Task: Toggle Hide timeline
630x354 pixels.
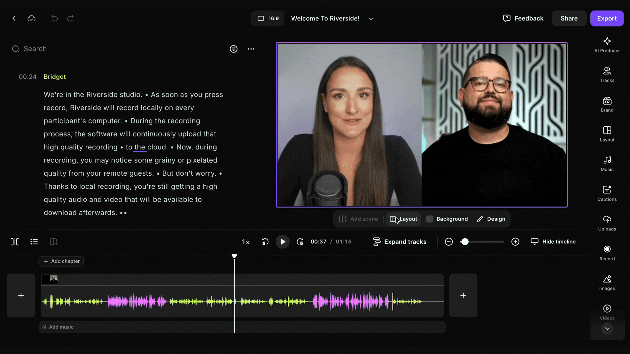Action: (553, 242)
